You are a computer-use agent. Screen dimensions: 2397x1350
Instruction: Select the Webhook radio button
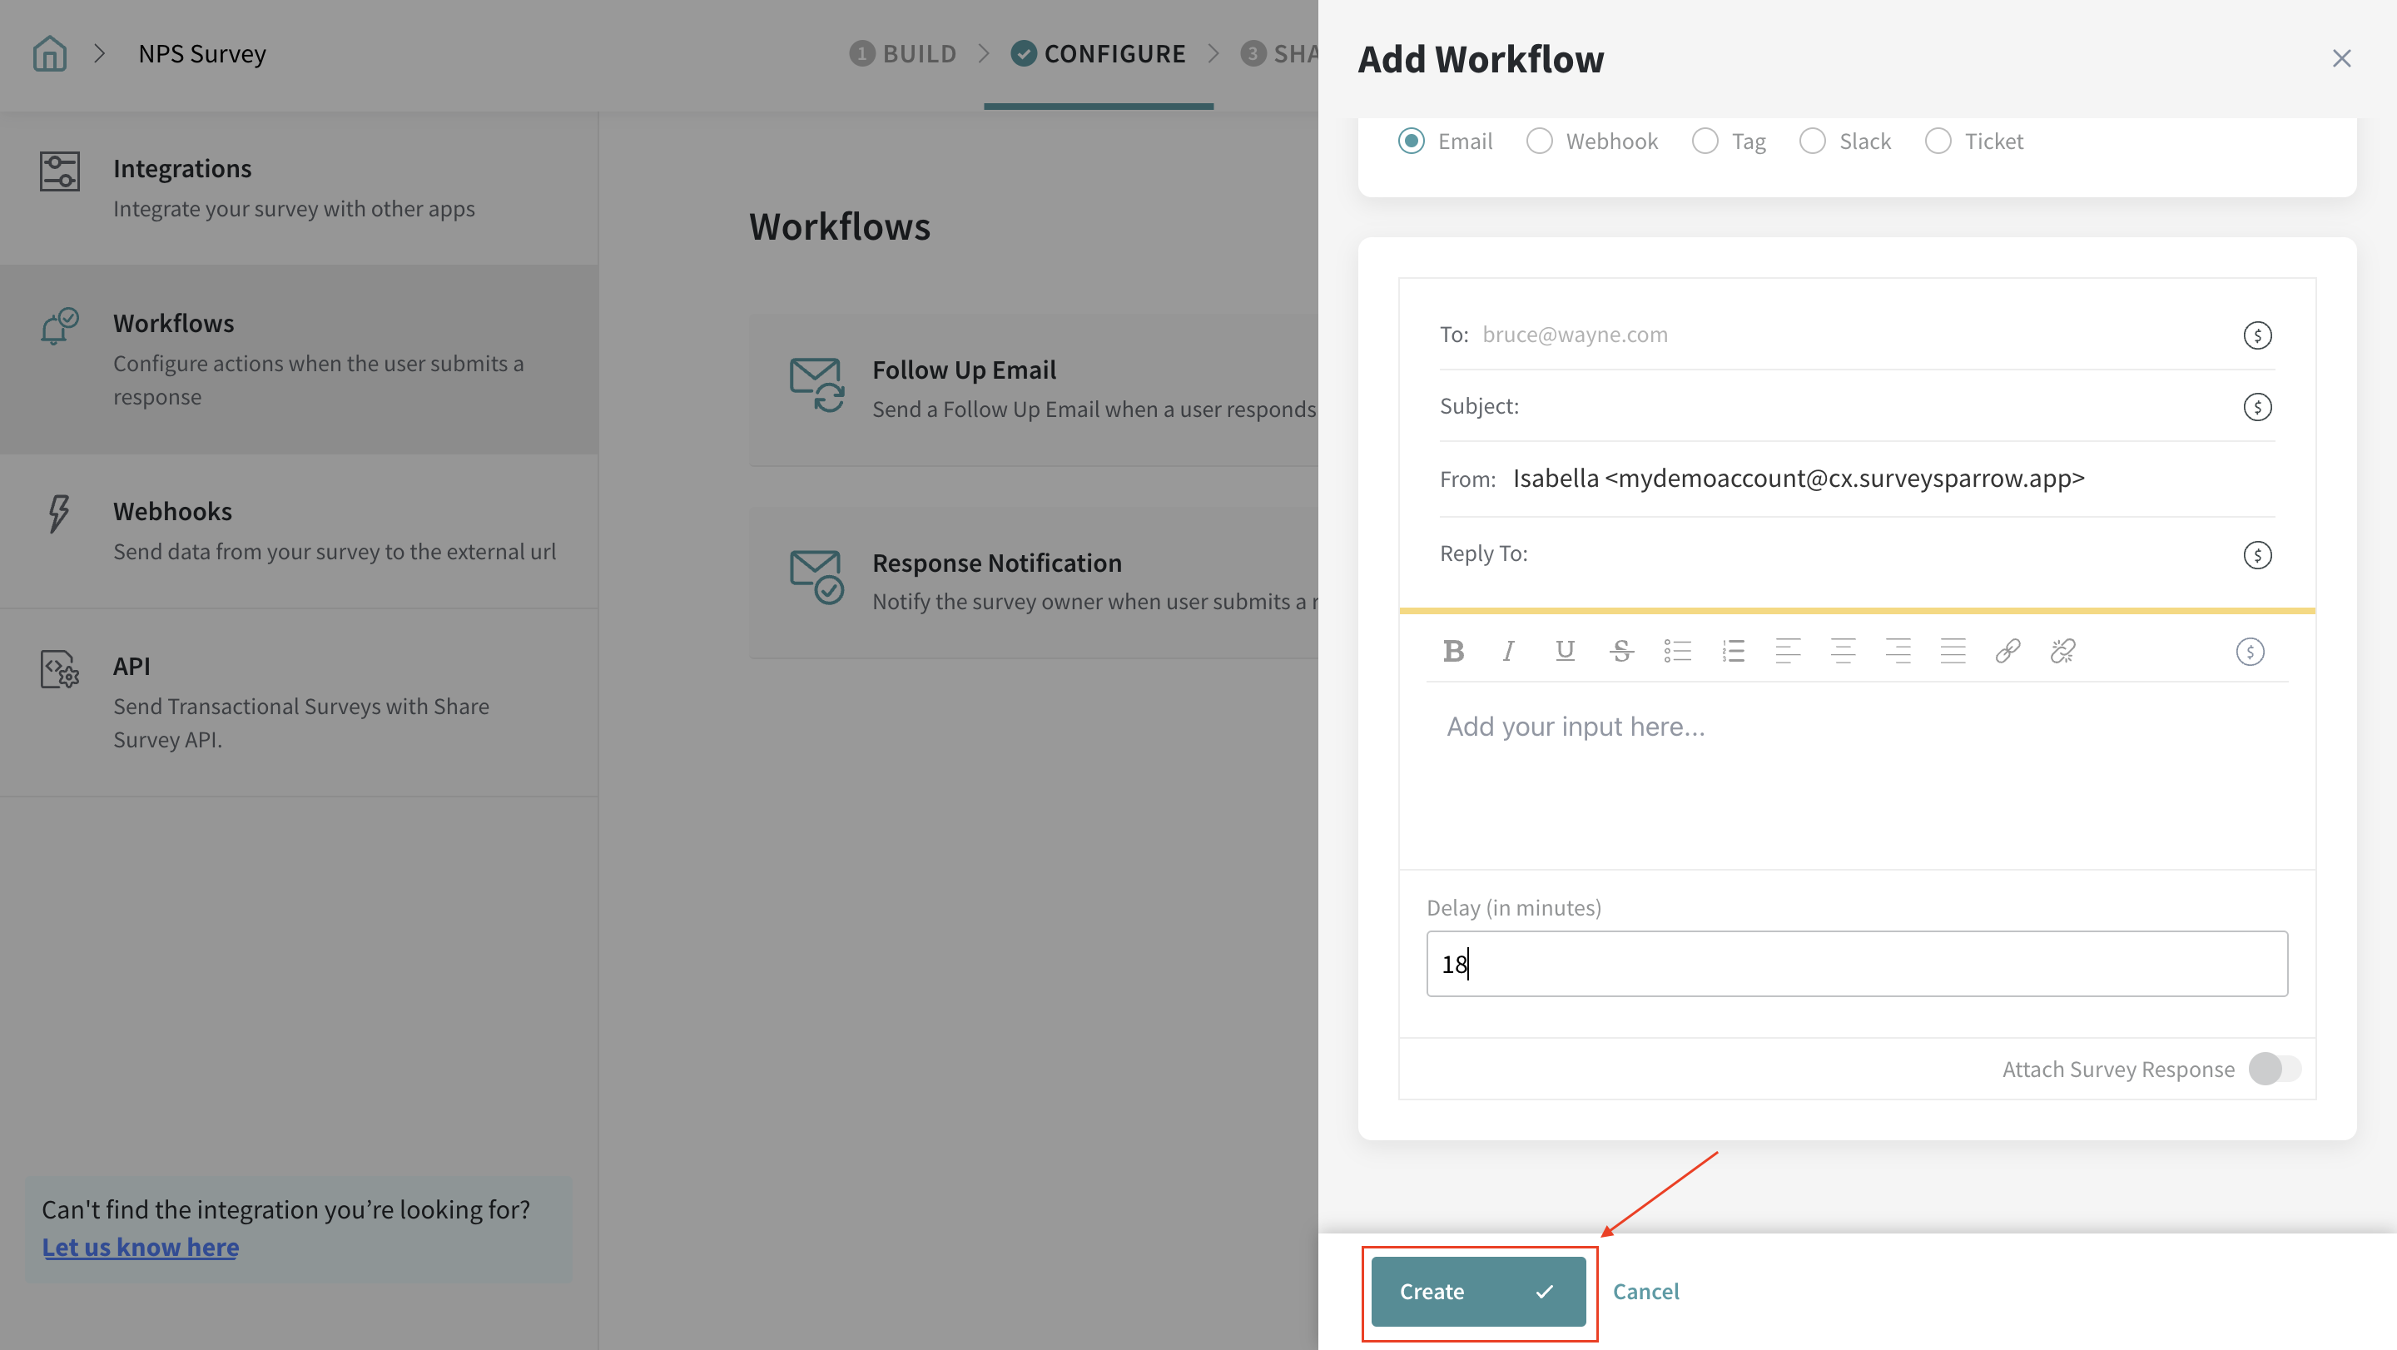[x=1539, y=141]
